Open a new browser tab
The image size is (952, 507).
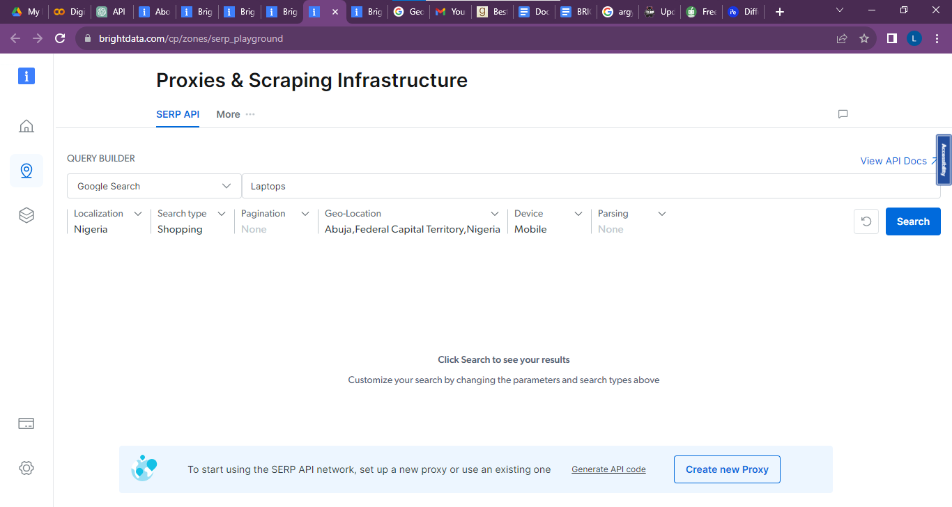[780, 12]
